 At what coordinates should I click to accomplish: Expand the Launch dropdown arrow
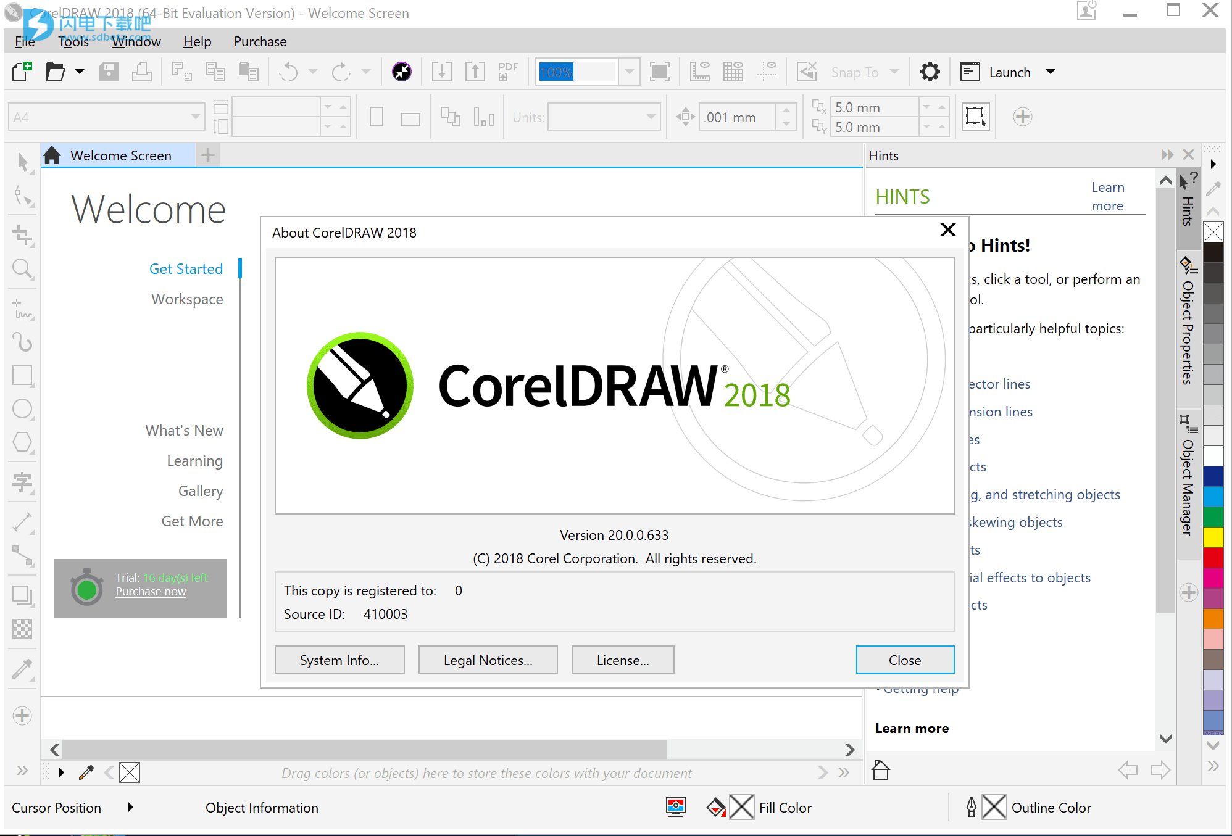1051,72
